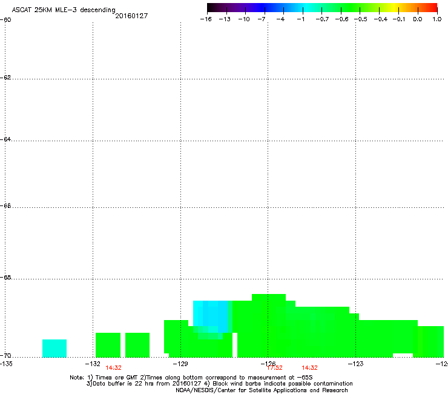The image size is (448, 394).
Task: Click the -1 label on the color scale
Action: click(300, 19)
